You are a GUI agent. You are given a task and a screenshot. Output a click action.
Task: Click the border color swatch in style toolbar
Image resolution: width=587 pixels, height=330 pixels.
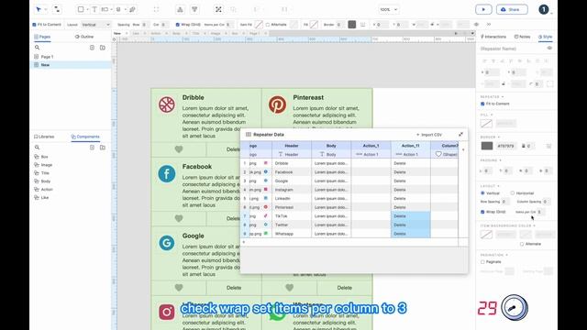[x=351, y=25]
